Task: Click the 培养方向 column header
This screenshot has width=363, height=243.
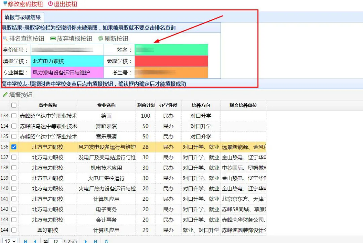Action: (x=201, y=105)
